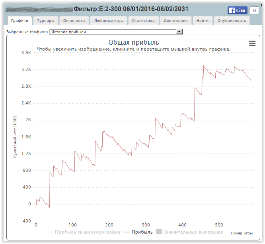
Task: Click the Facebook Like button
Action: click(237, 10)
